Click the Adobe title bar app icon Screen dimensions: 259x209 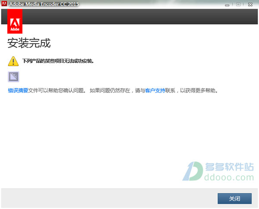click(4, 3)
